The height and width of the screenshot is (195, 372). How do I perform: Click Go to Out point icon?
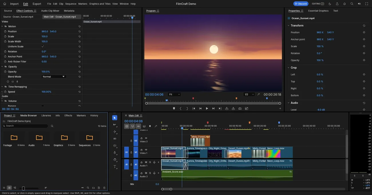[220, 108]
